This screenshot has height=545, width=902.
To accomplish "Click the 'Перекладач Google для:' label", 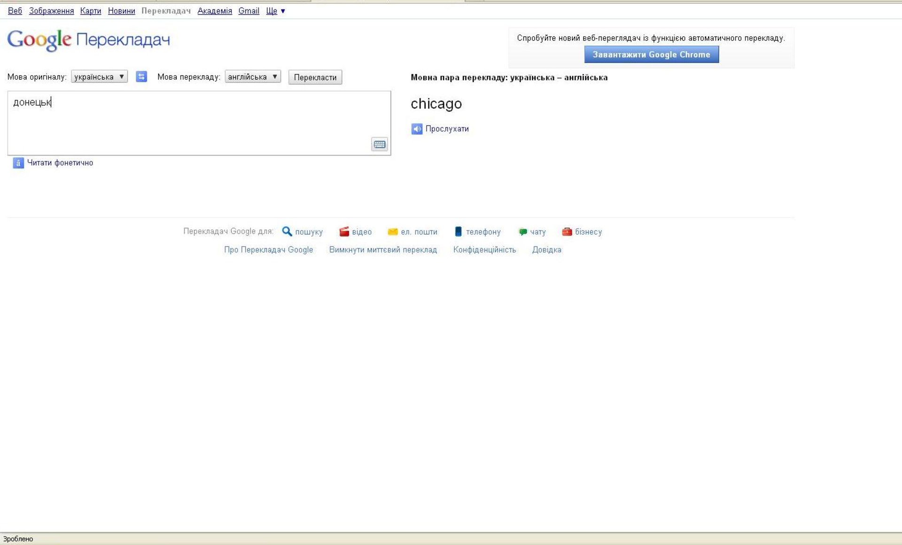I will point(228,231).
